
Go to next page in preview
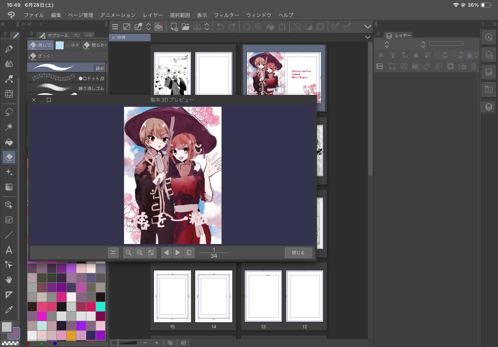click(x=178, y=253)
